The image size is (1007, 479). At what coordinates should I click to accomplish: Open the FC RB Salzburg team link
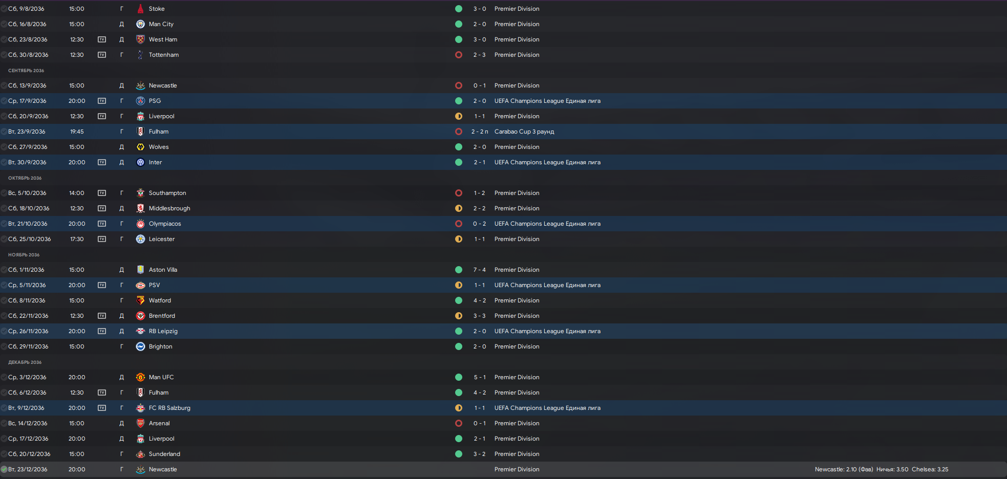pyautogui.click(x=169, y=408)
